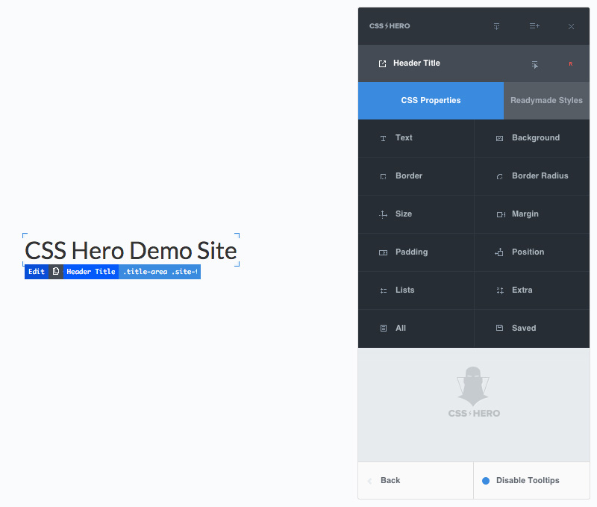
Task: Open the Position properties section
Action: tap(532, 252)
